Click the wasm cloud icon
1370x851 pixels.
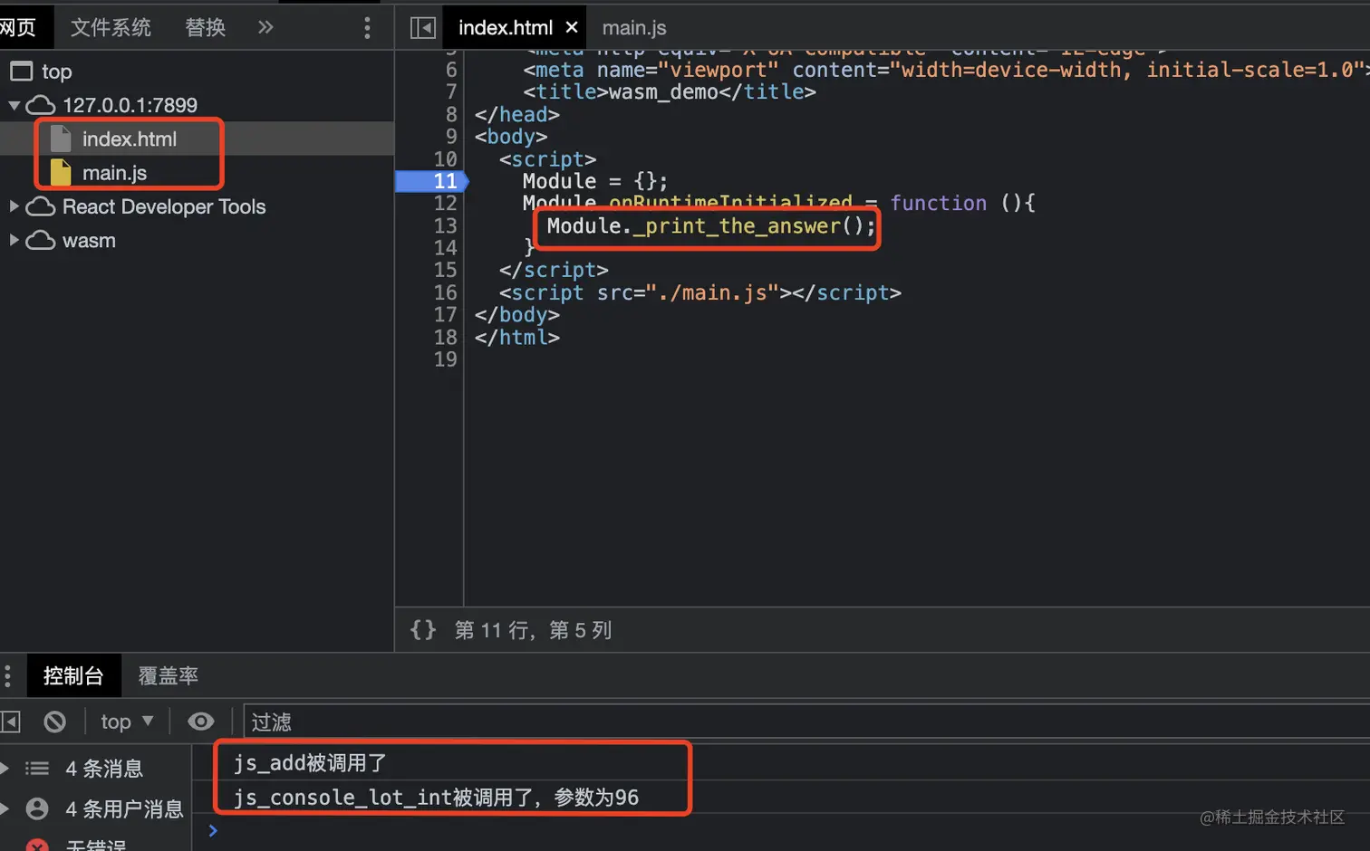point(41,240)
